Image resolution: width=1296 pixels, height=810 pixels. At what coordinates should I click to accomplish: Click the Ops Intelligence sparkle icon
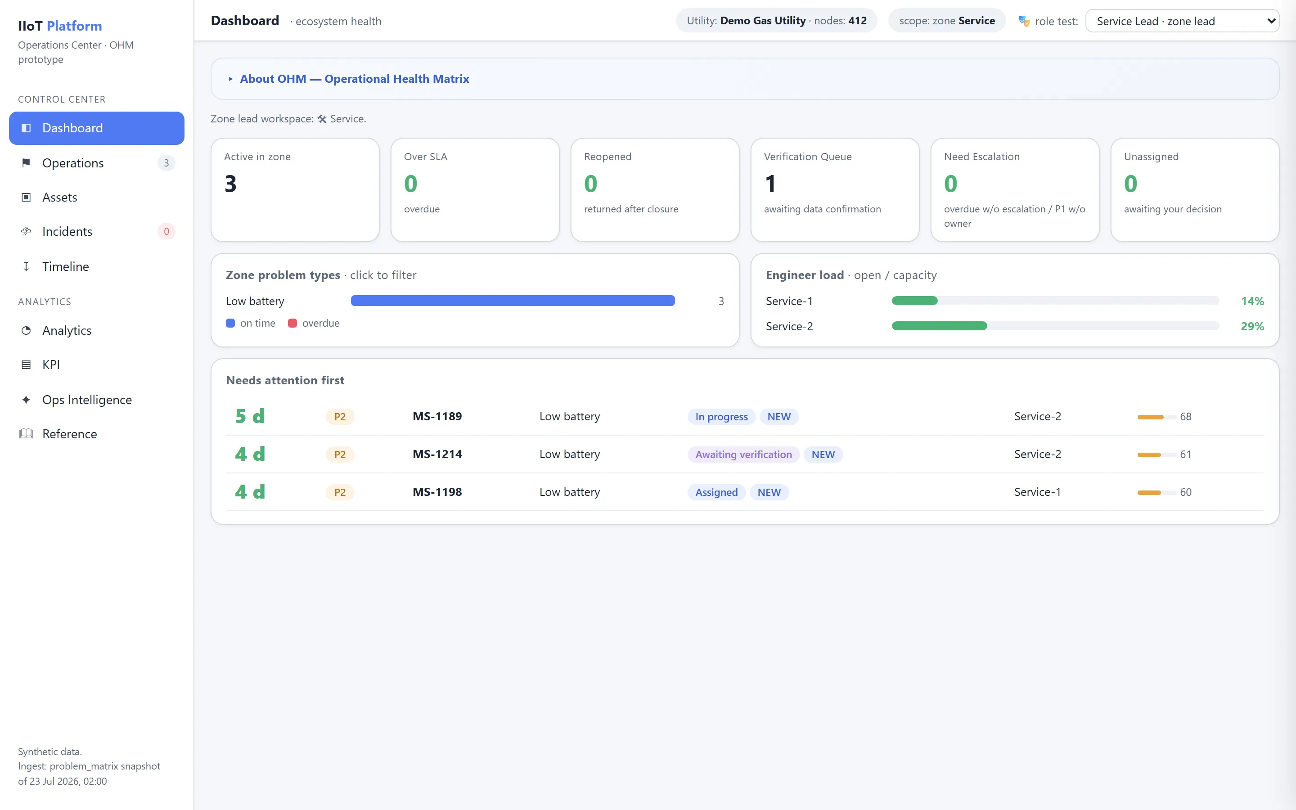26,400
